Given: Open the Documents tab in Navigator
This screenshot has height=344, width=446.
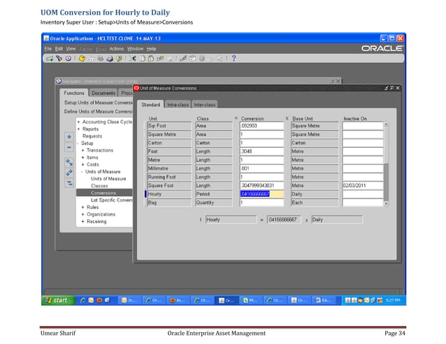Looking at the screenshot, I should [x=103, y=93].
